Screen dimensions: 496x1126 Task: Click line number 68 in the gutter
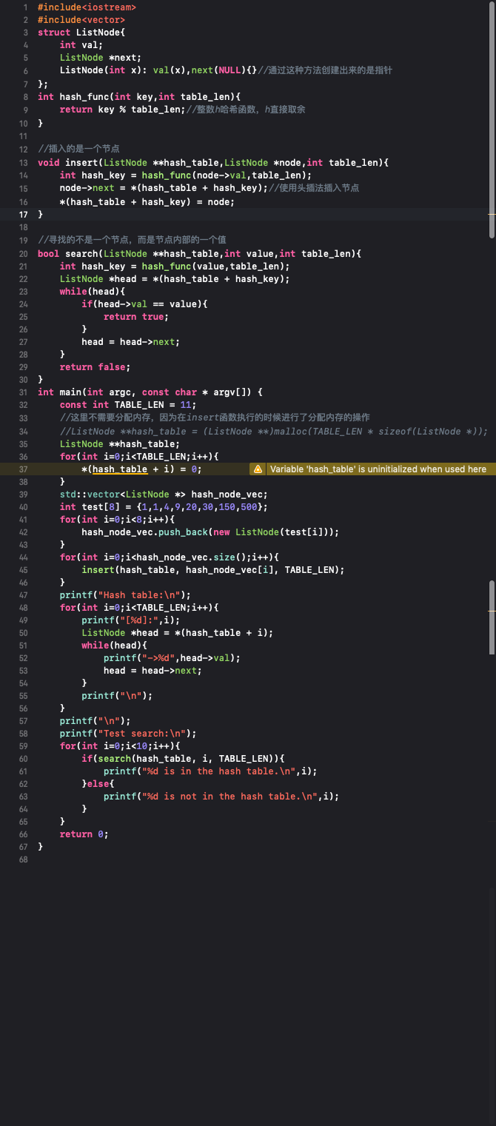pyautogui.click(x=24, y=859)
